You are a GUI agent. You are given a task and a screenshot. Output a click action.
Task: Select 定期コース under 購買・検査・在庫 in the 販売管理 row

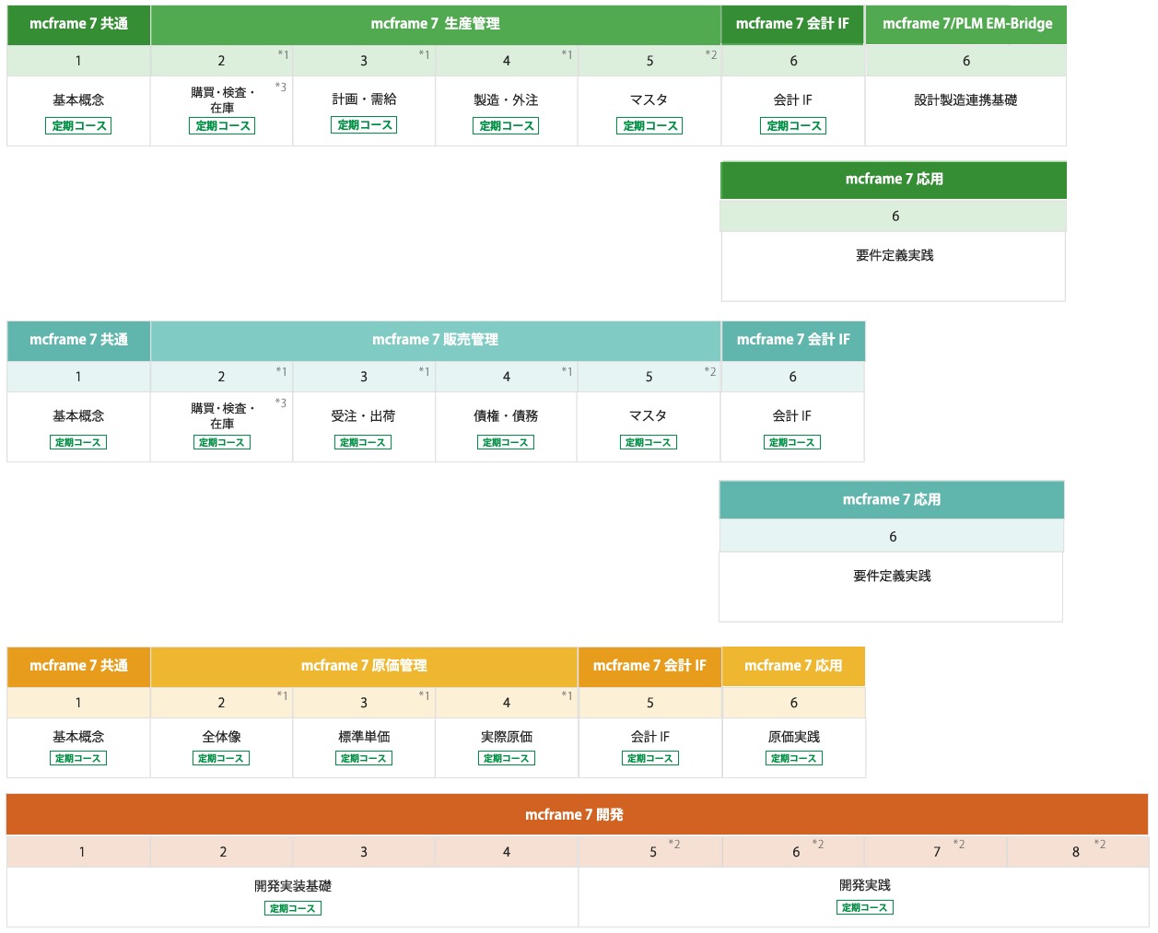click(x=222, y=442)
